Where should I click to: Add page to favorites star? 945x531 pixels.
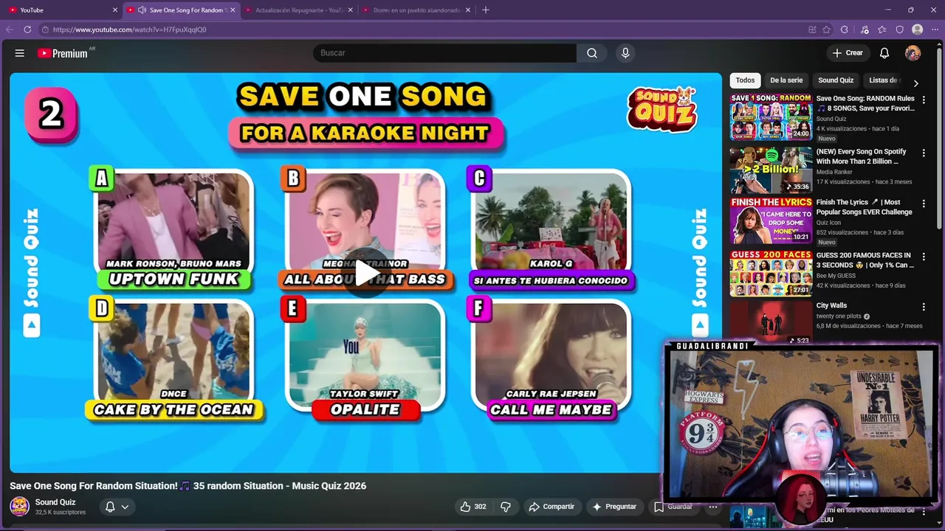click(827, 29)
